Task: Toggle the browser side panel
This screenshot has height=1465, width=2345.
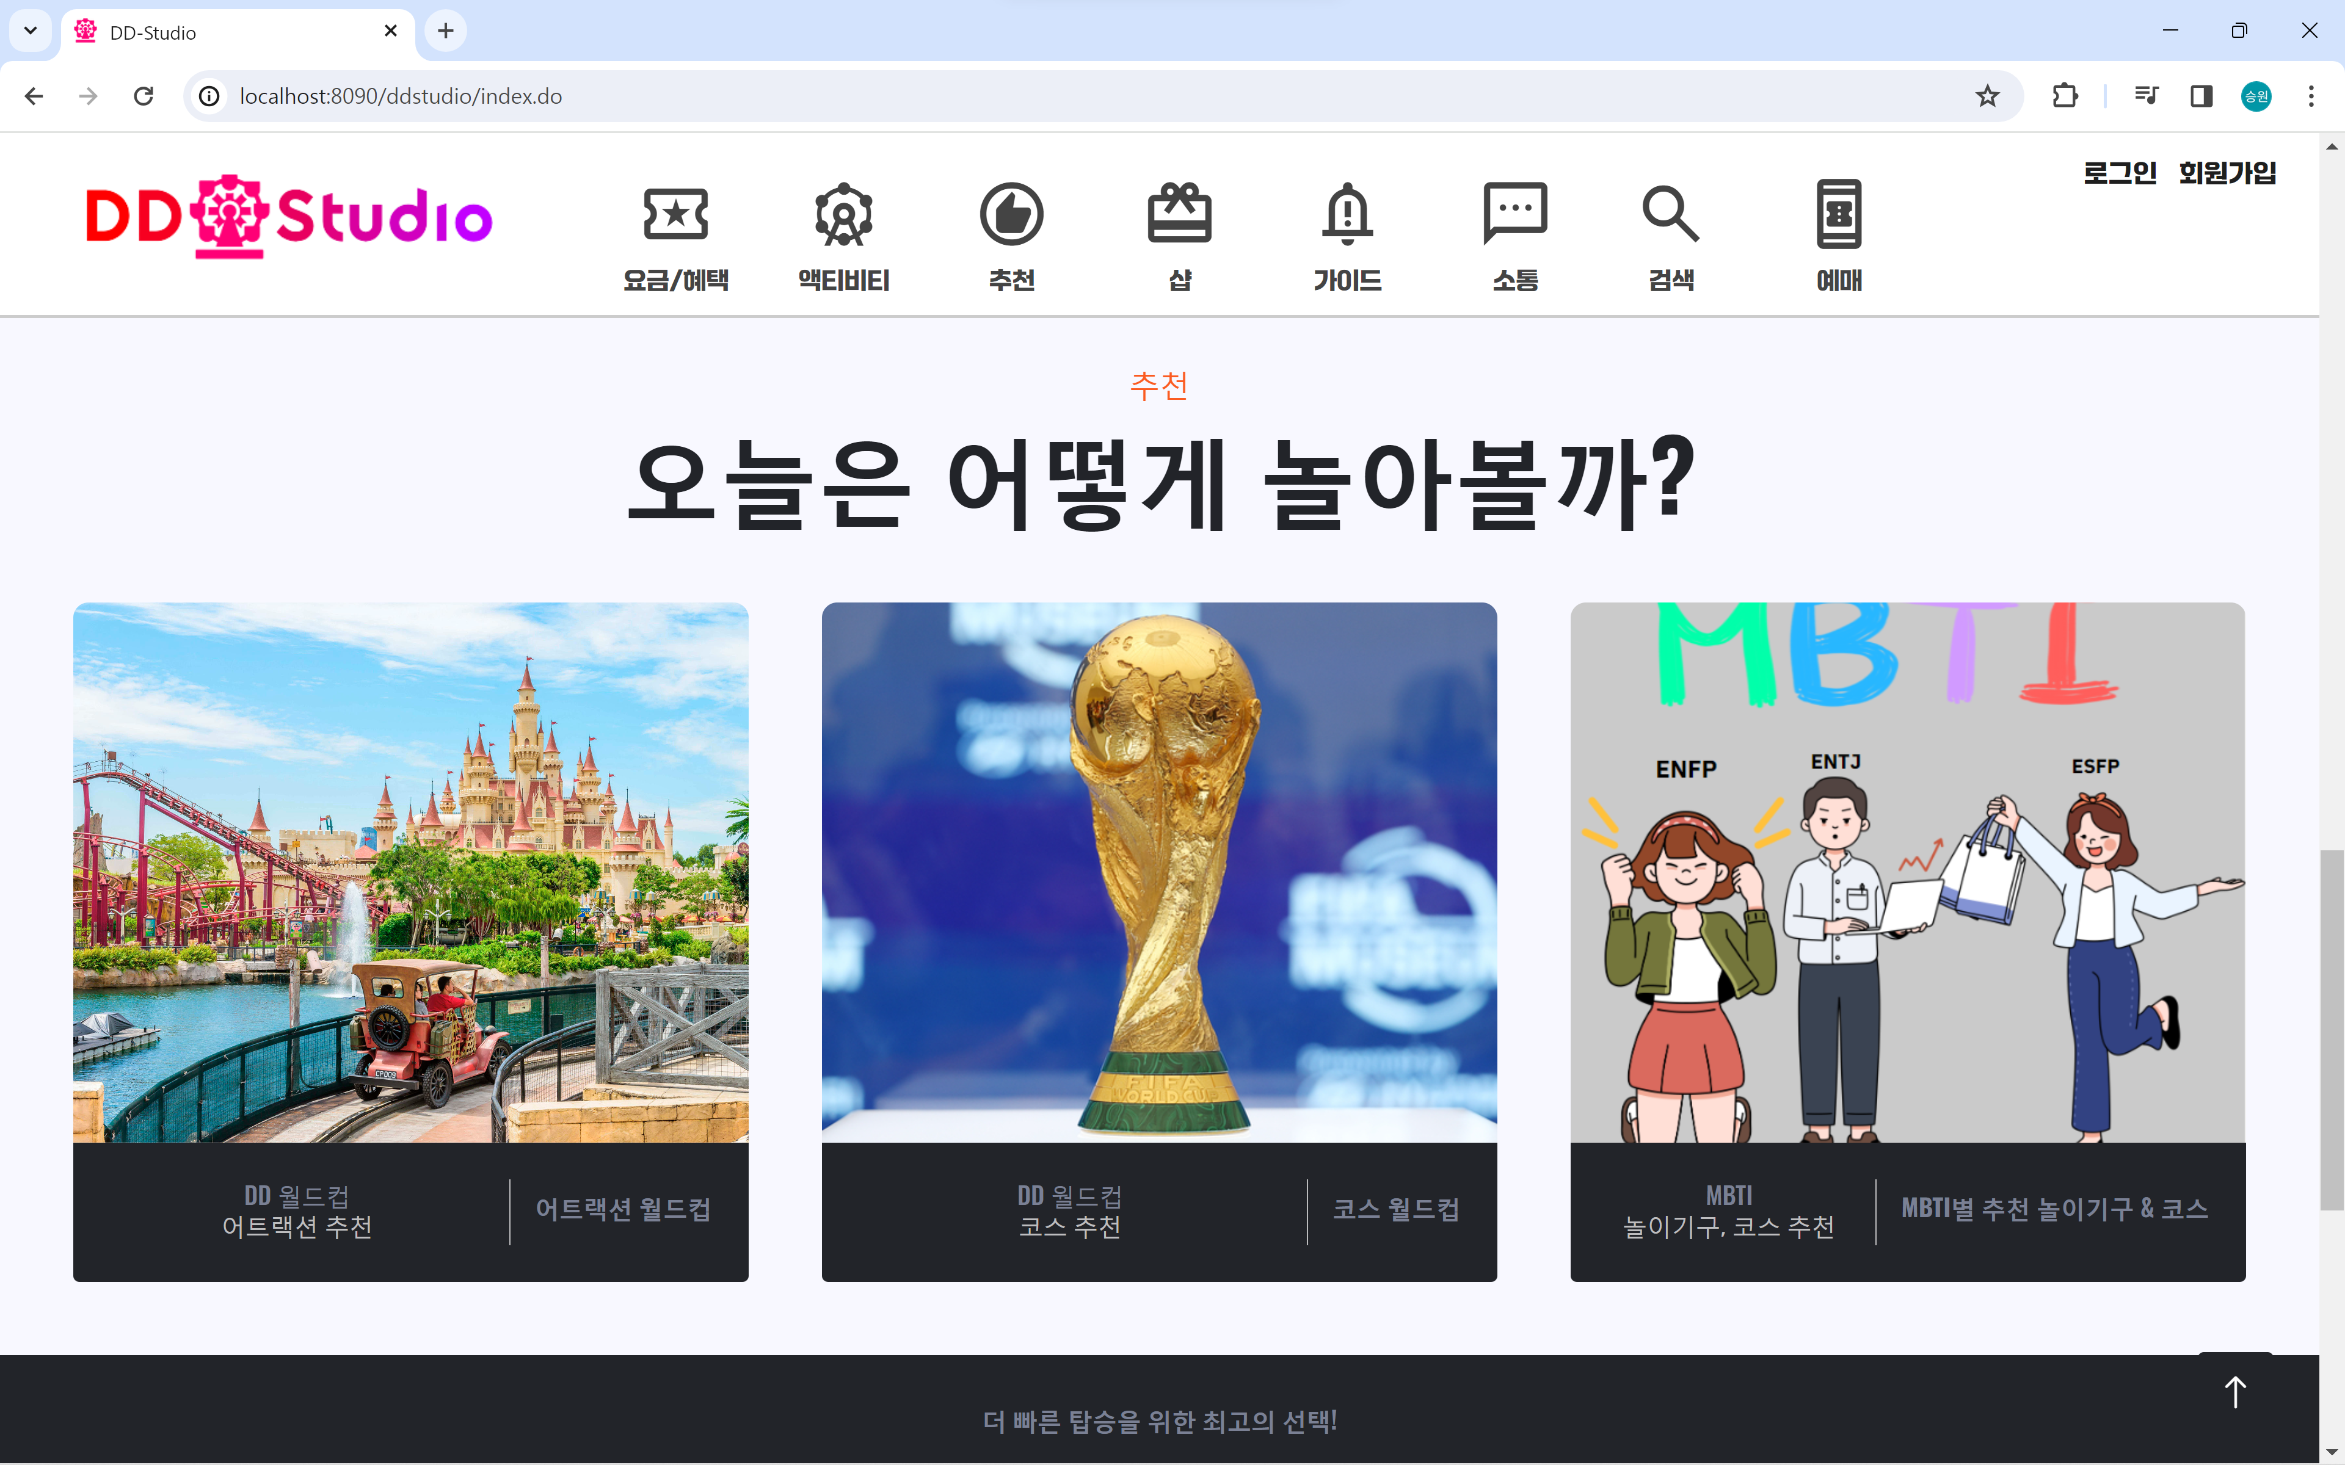Action: click(2201, 96)
